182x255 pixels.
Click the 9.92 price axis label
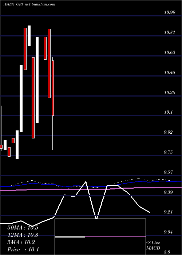[x=168, y=132]
